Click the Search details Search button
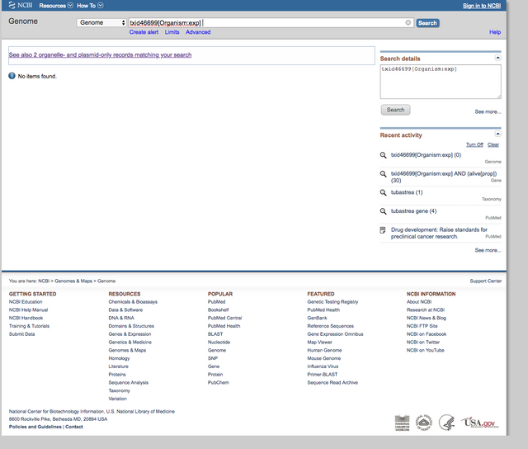 pos(395,110)
